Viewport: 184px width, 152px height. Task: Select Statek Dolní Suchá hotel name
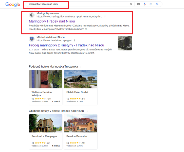(77, 92)
